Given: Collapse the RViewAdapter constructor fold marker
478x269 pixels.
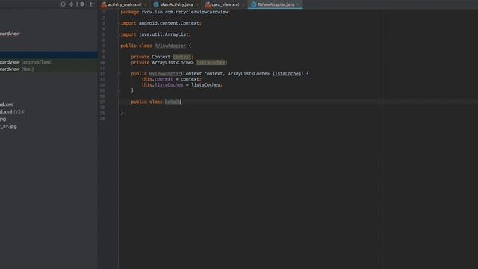Looking at the screenshot, I should tap(119, 73).
